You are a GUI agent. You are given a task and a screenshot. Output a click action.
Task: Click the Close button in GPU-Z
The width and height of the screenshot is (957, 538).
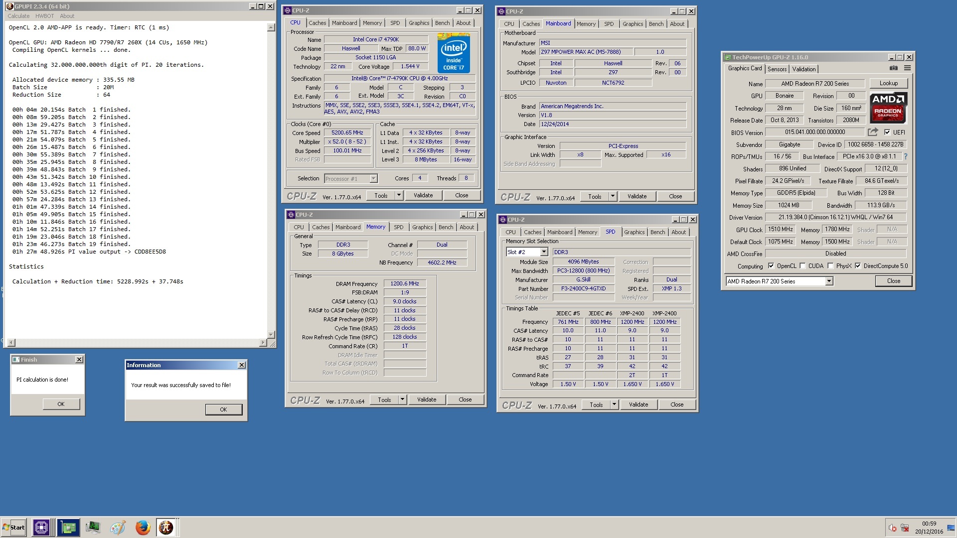coord(893,281)
